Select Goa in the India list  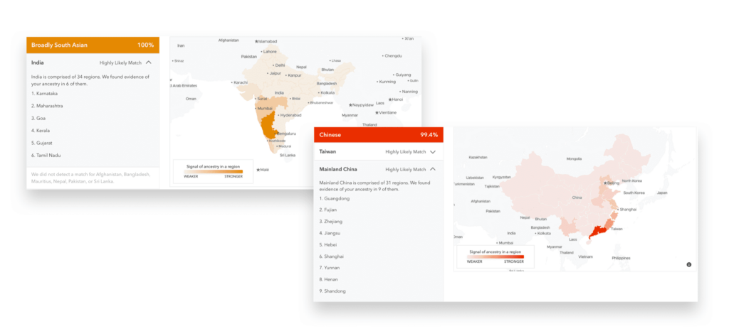point(38,119)
